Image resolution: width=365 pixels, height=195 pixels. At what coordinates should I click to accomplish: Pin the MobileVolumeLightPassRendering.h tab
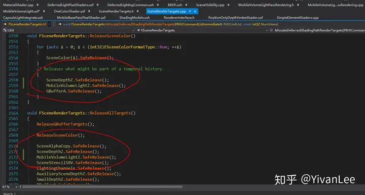298,5
